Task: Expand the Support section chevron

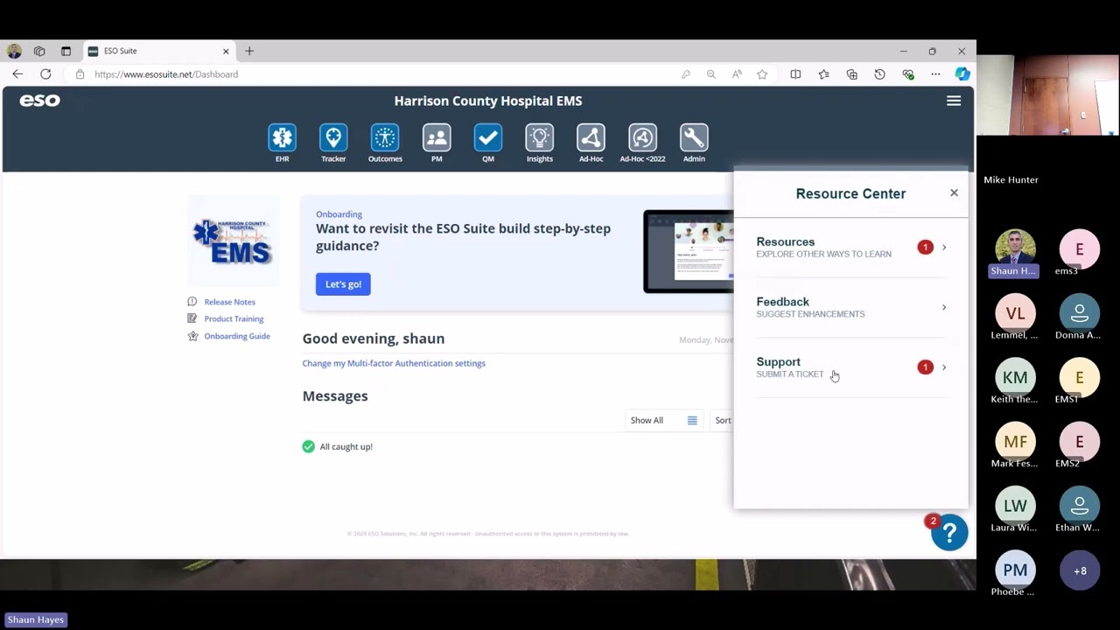Action: tap(943, 367)
